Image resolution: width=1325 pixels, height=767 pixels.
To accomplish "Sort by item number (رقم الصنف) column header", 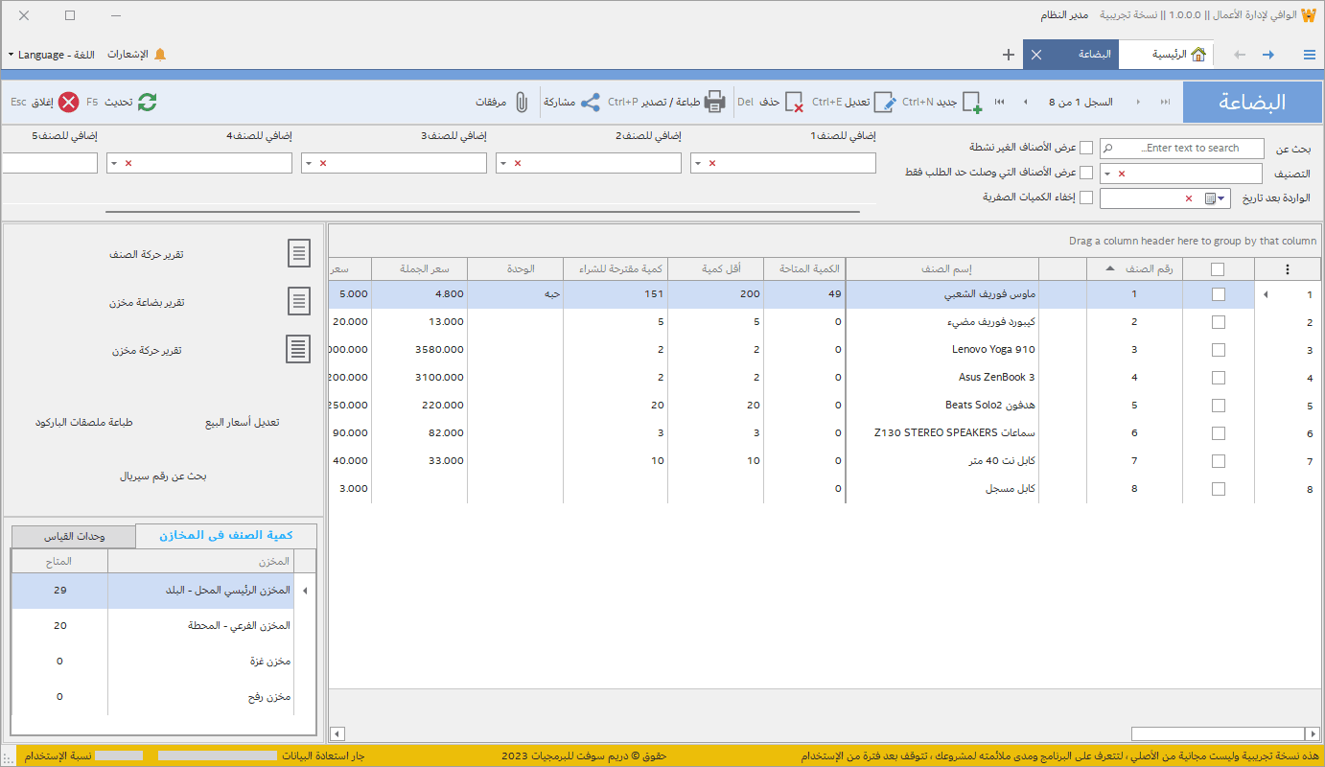I will pos(1133,269).
